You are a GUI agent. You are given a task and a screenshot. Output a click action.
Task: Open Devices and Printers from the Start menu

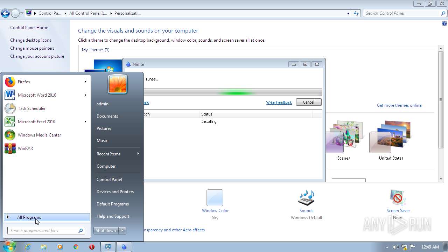pyautogui.click(x=118, y=192)
